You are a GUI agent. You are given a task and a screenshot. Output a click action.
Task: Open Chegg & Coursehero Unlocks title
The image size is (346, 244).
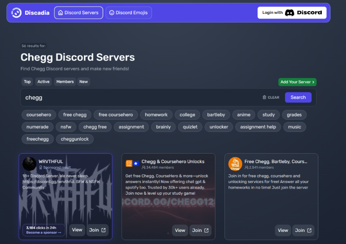pyautogui.click(x=173, y=161)
